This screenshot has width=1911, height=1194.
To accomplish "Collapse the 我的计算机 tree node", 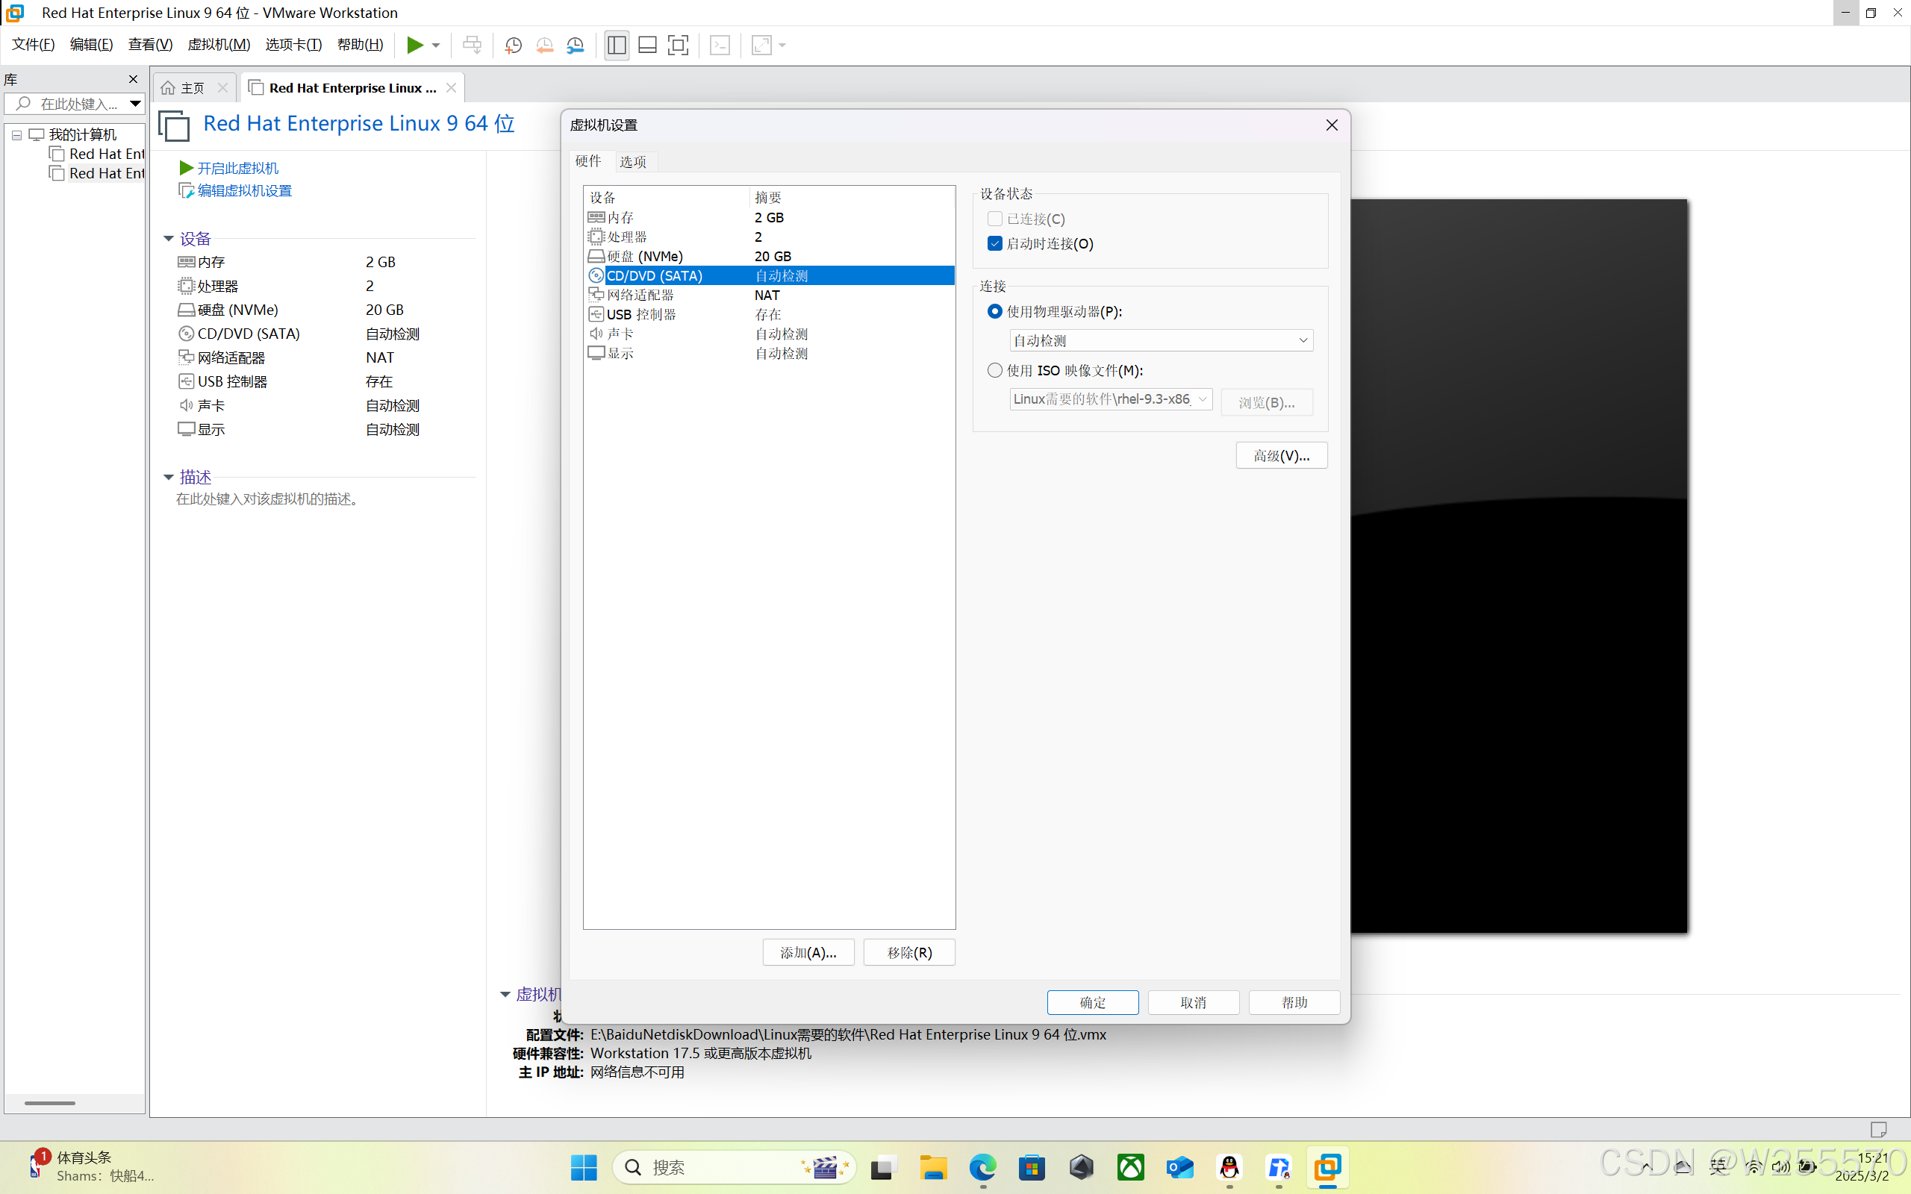I will (16, 135).
